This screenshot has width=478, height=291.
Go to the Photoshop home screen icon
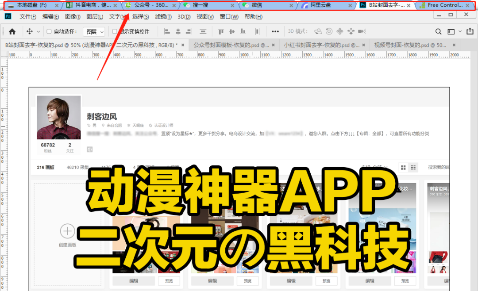(12, 31)
